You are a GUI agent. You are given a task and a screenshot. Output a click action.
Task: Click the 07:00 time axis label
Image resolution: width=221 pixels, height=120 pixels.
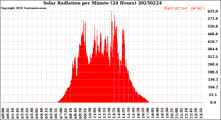[x=61, y=114]
